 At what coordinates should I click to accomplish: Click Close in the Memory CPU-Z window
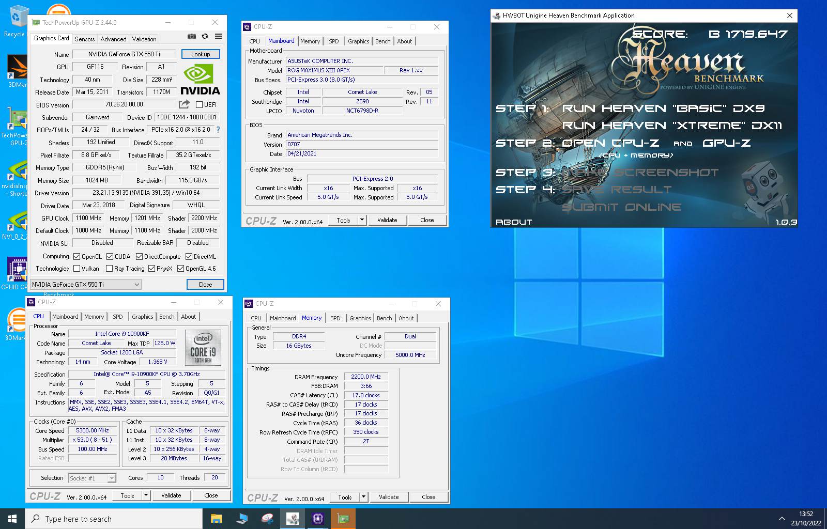point(428,497)
